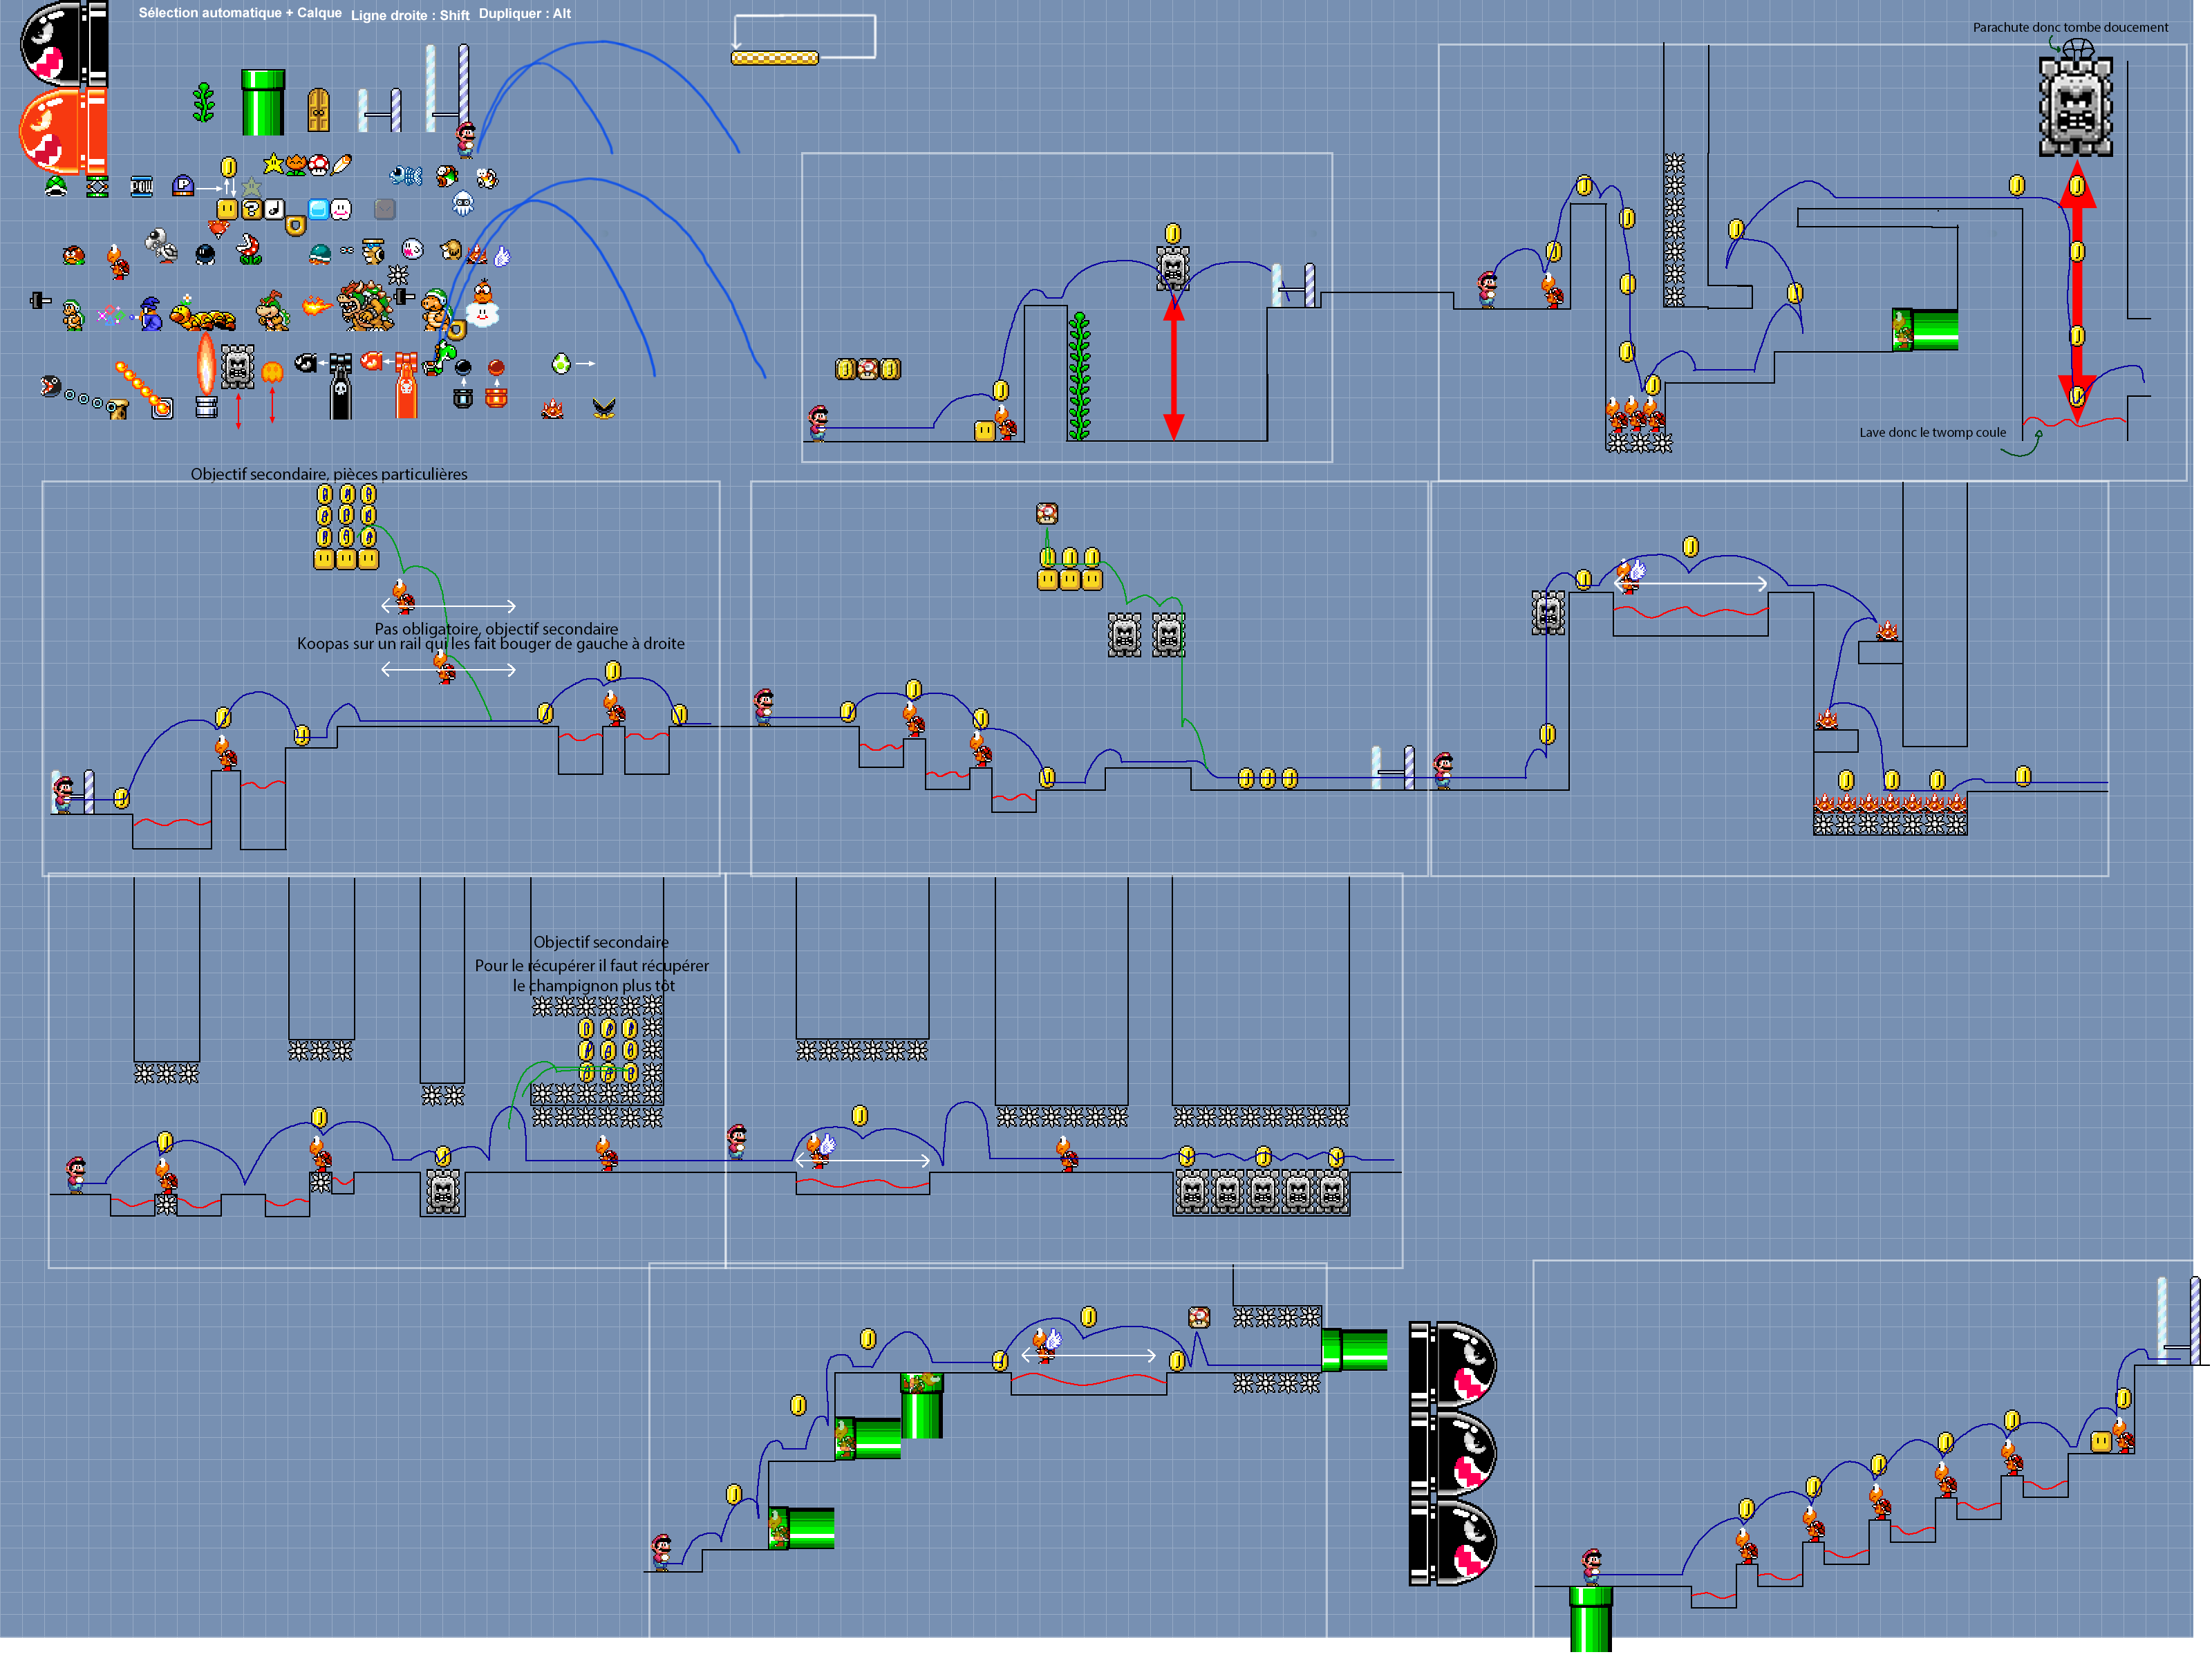Select the brown Goomba enemy sprite
This screenshot has height=1659, width=2212.
(x=74, y=255)
